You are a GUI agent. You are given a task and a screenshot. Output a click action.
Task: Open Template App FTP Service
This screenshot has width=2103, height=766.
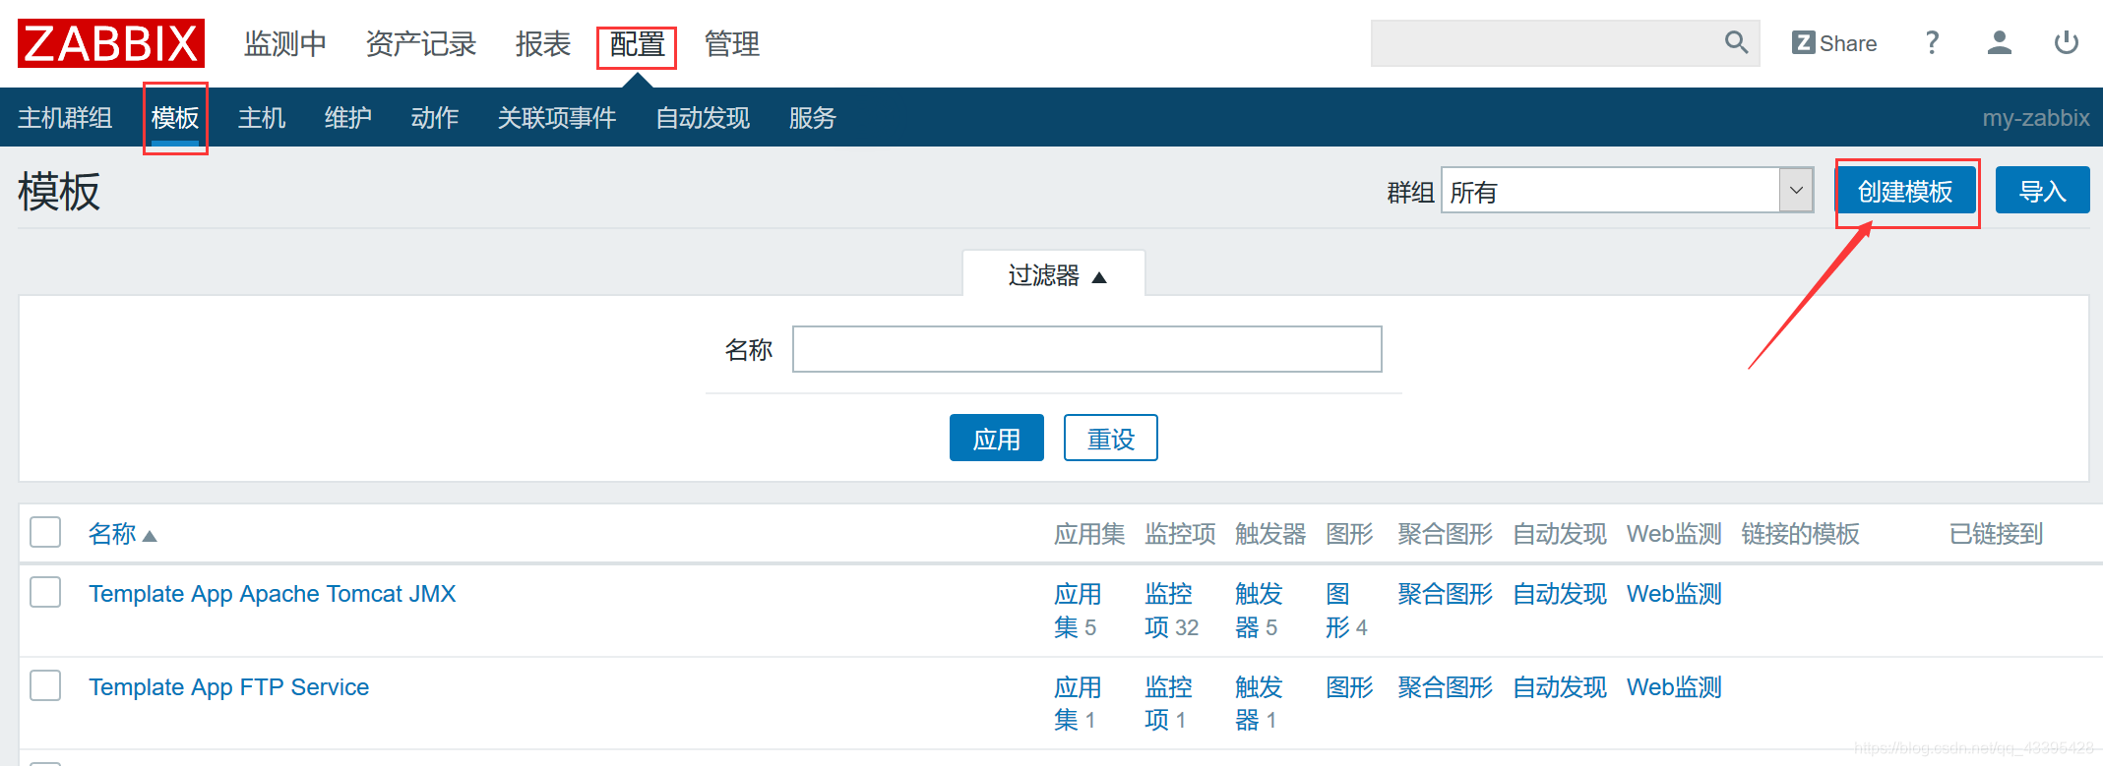[x=229, y=687]
